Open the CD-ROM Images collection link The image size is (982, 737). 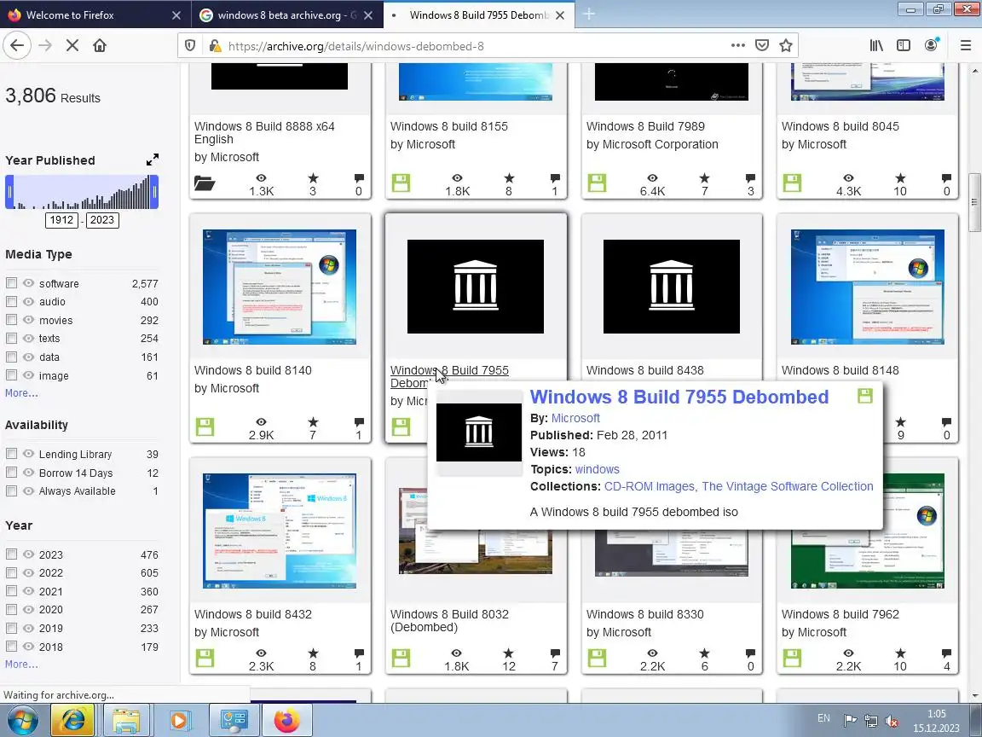(650, 486)
